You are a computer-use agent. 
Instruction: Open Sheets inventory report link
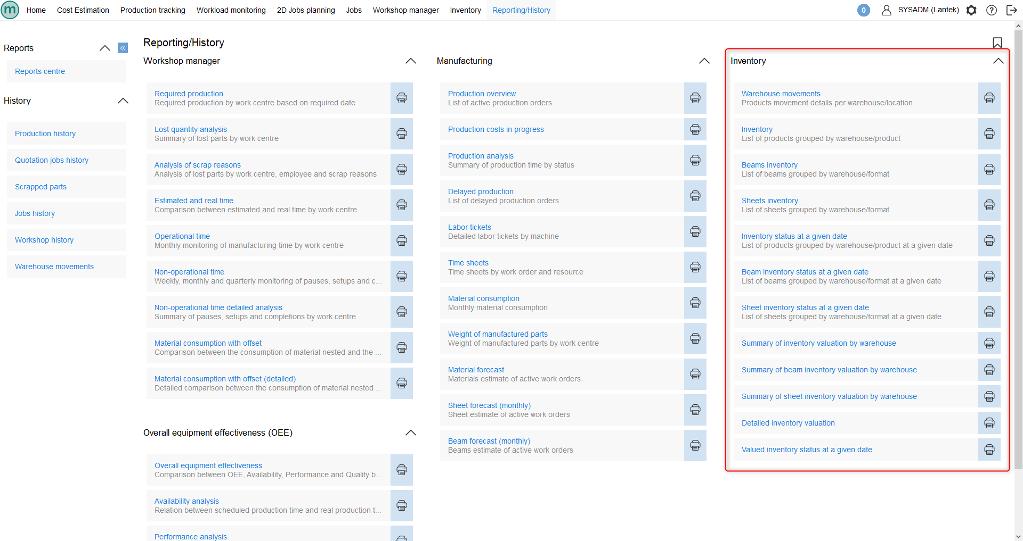pos(769,201)
